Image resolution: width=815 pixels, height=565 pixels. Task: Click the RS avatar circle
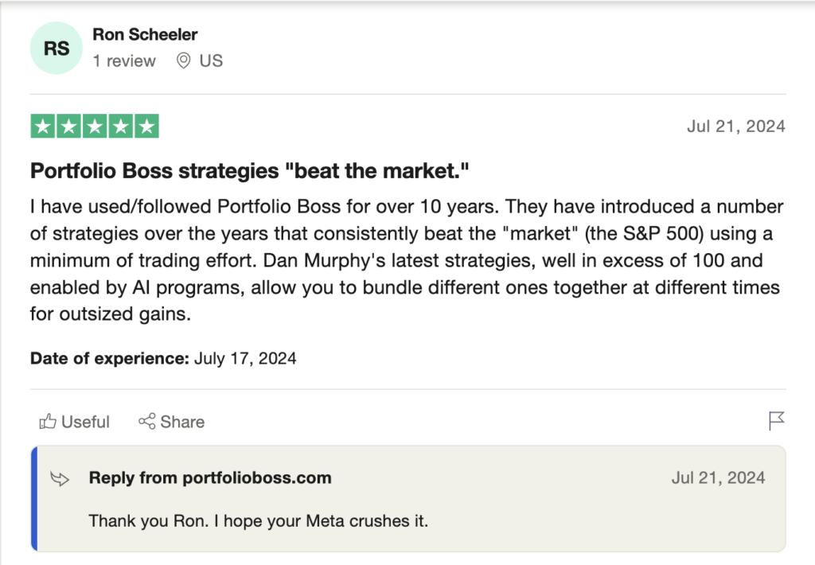pyautogui.click(x=57, y=49)
